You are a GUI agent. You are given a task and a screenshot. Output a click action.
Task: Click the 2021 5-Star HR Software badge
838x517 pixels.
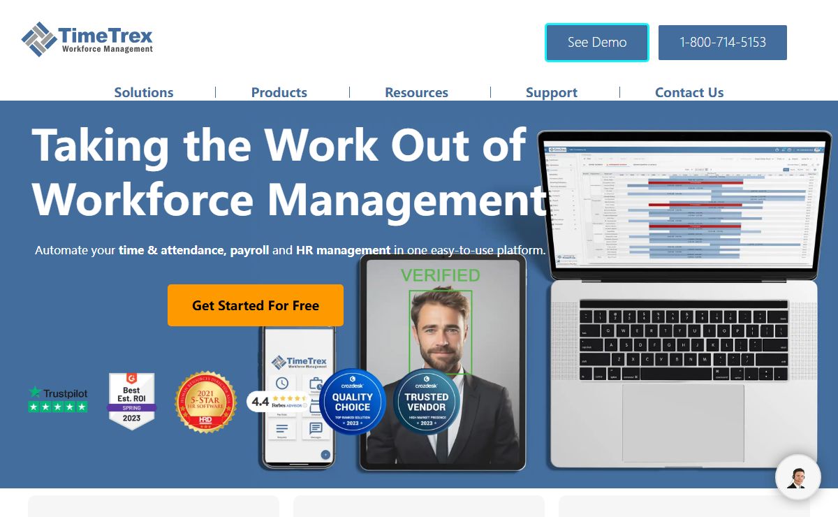206,402
